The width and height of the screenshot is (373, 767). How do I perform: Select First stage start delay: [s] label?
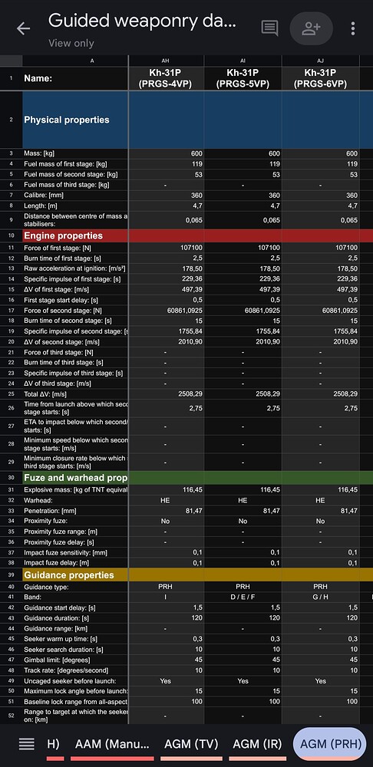75,300
